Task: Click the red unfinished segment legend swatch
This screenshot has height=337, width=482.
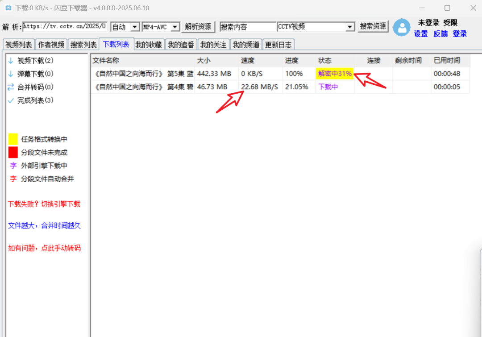Action: 13,152
